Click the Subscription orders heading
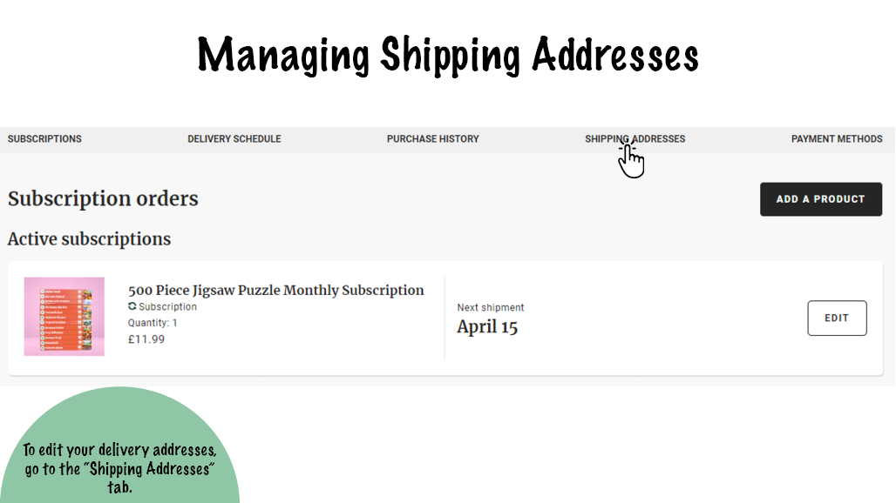This screenshot has height=503, width=896. (103, 198)
